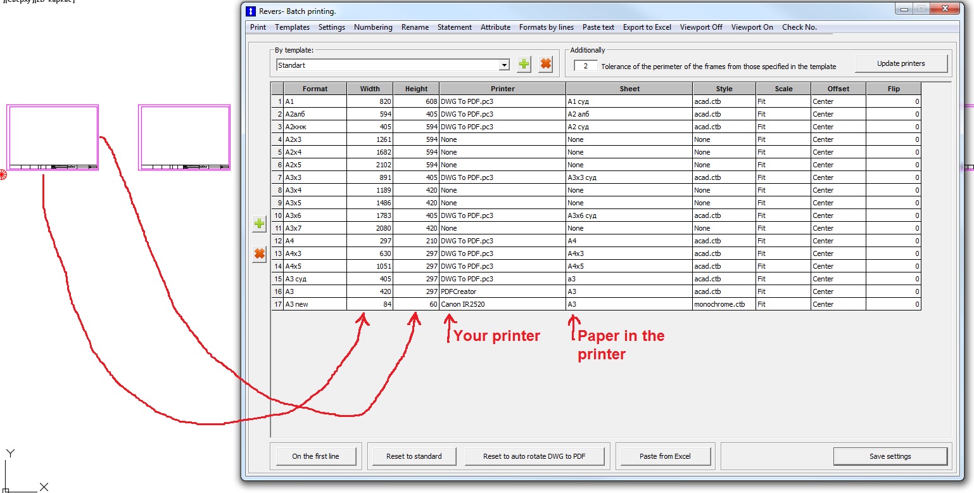This screenshot has width=974, height=493.
Task: Open the Standart template dropdown
Action: pyautogui.click(x=505, y=64)
